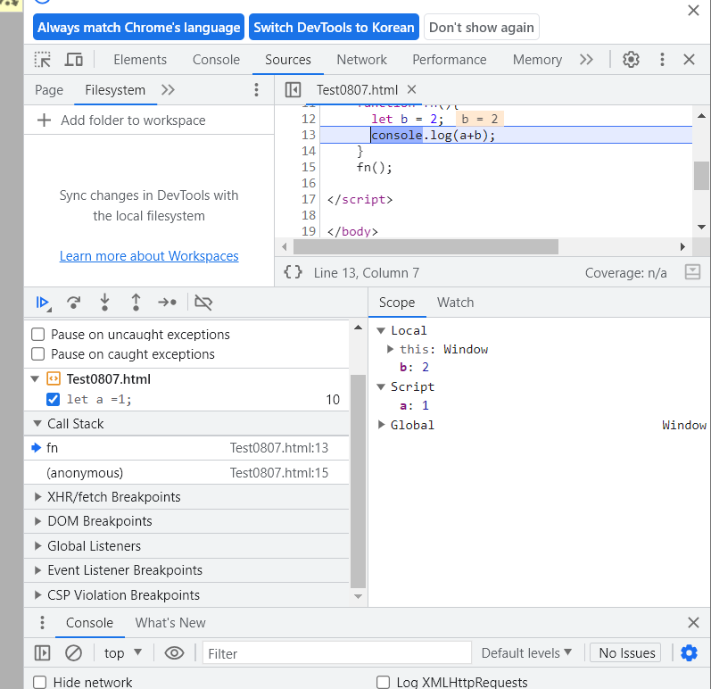This screenshot has width=711, height=689.
Task: Expand CSP Violation Breakpoints section
Action: coord(38,594)
